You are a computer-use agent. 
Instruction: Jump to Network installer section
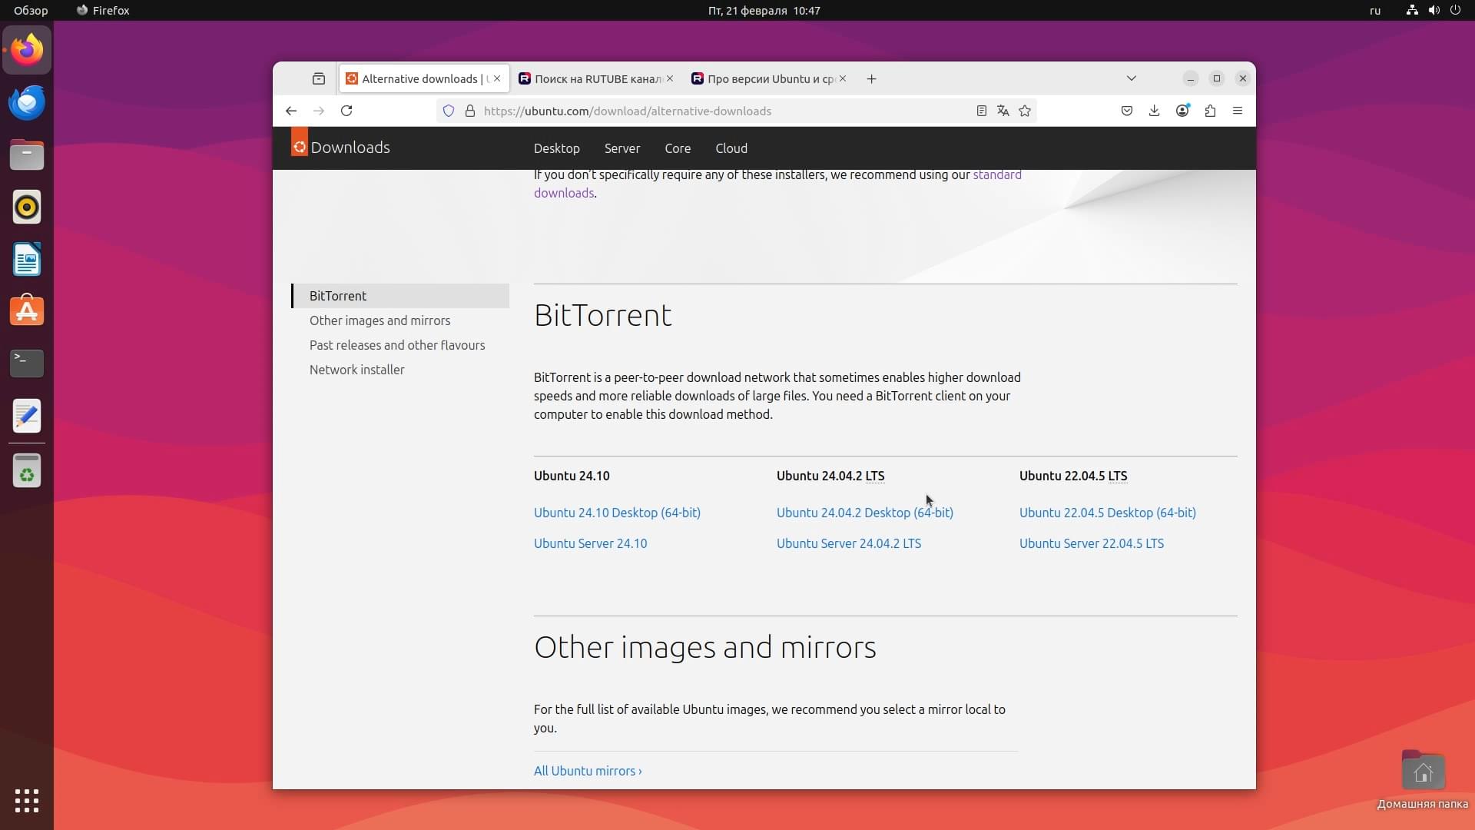[356, 370]
